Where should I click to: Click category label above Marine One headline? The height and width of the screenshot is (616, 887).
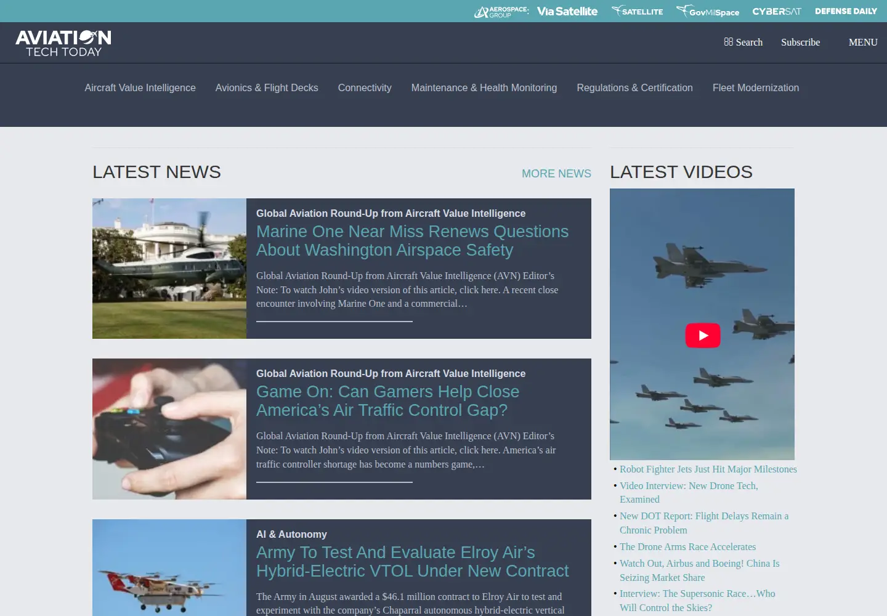[391, 213]
